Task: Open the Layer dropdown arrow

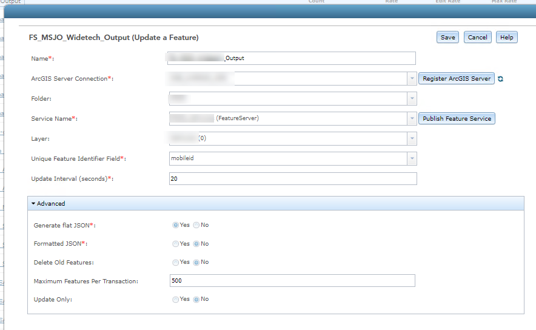Action: pos(412,138)
